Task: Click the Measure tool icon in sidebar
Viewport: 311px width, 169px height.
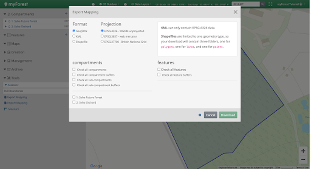Action: 5,109
